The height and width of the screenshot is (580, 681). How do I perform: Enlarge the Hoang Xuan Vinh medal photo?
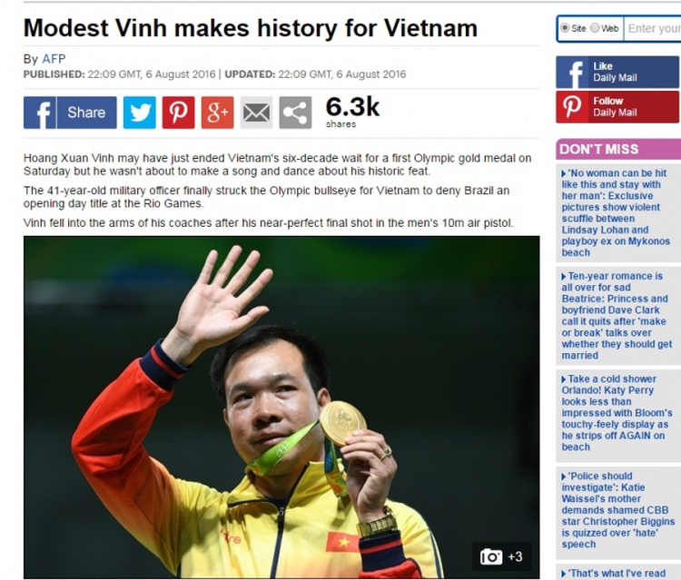click(x=281, y=408)
